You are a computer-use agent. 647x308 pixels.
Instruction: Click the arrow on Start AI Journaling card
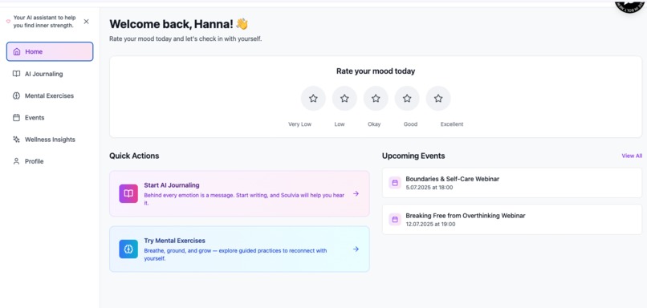356,194
